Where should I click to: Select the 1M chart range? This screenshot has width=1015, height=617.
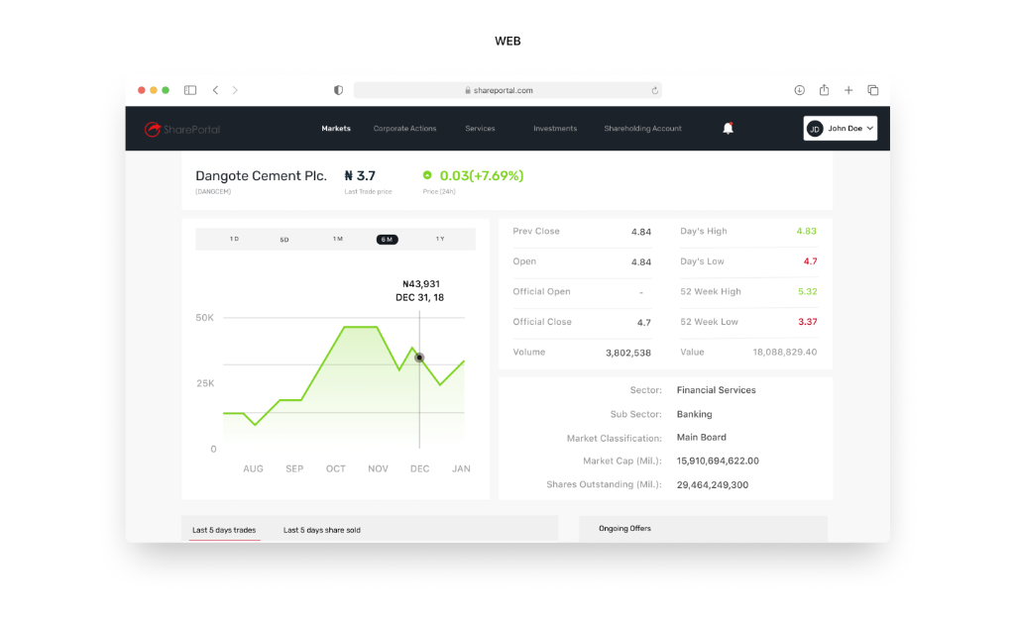click(x=338, y=240)
